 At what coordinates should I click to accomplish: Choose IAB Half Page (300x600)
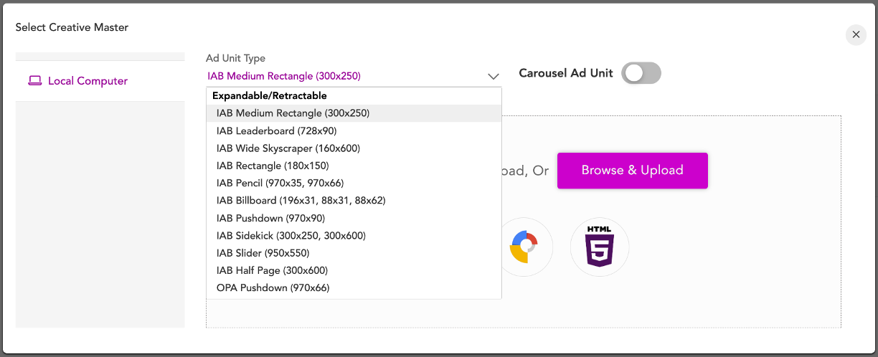click(x=272, y=270)
